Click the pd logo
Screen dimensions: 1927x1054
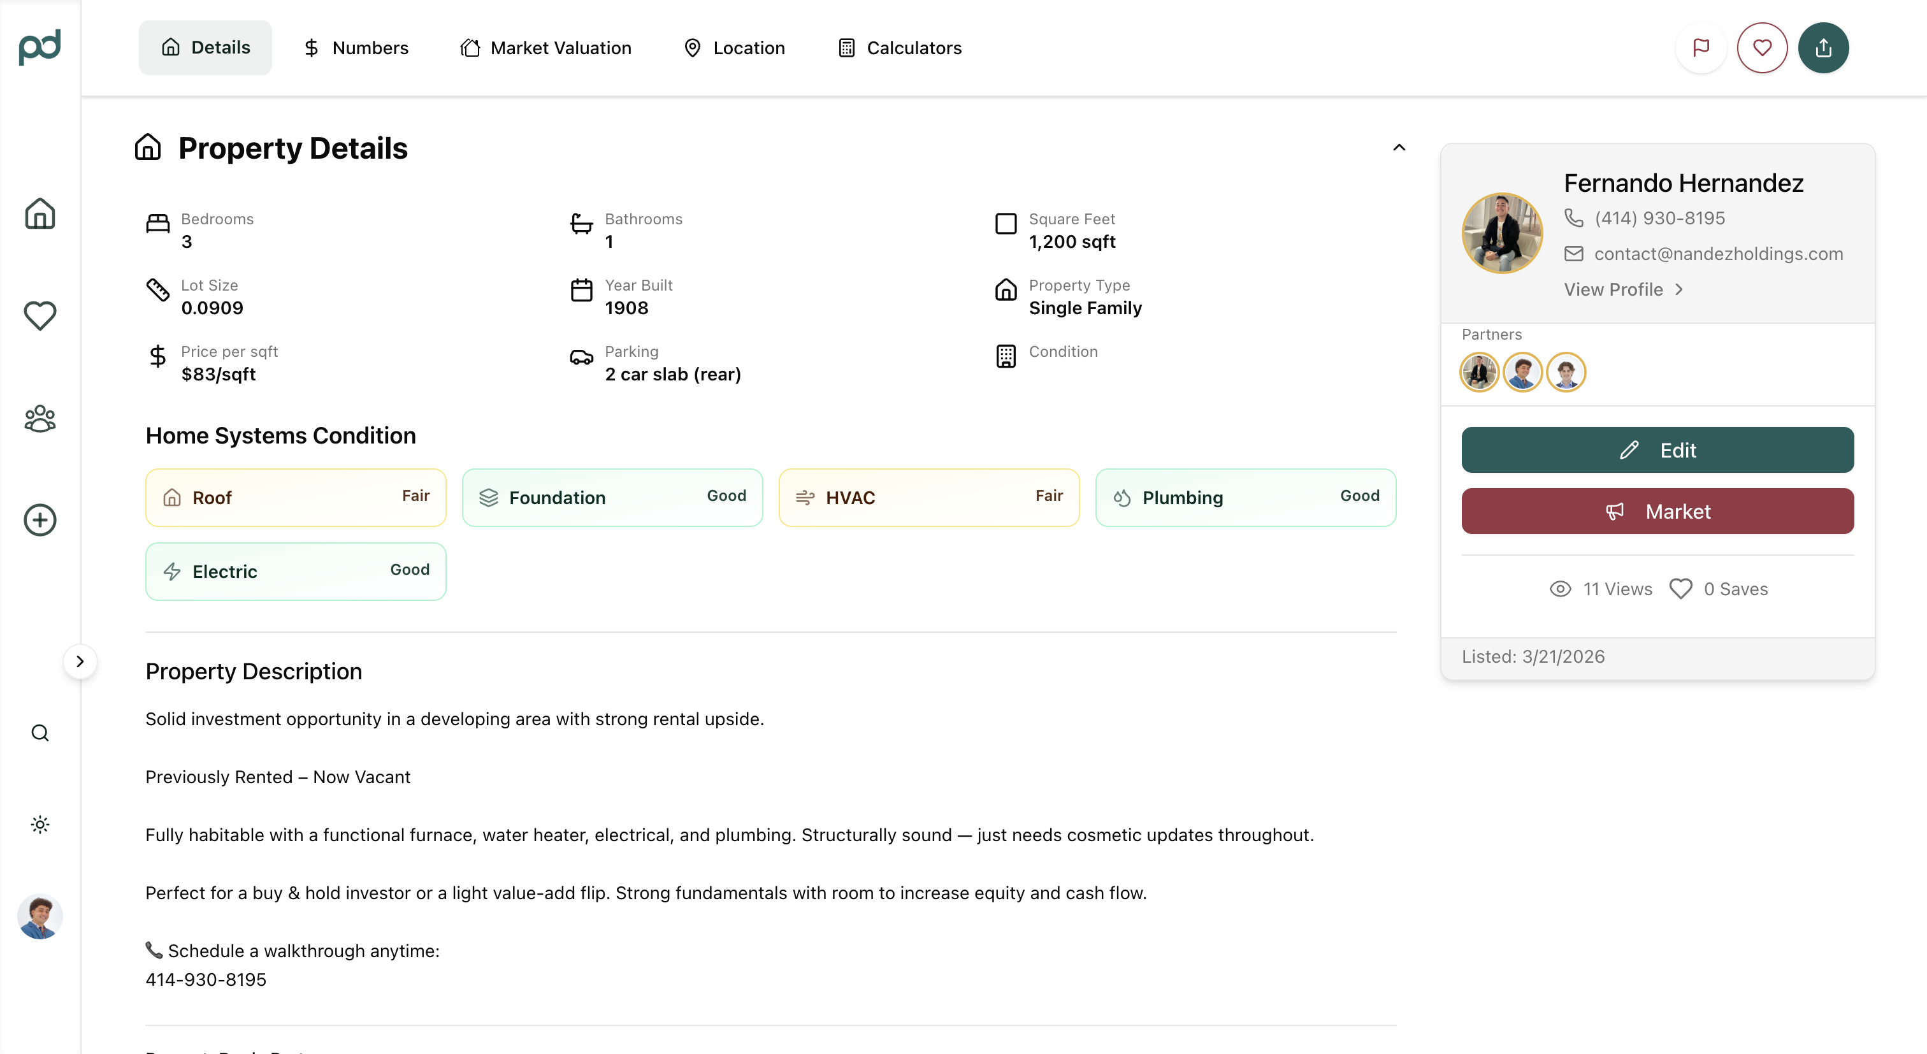pos(40,47)
